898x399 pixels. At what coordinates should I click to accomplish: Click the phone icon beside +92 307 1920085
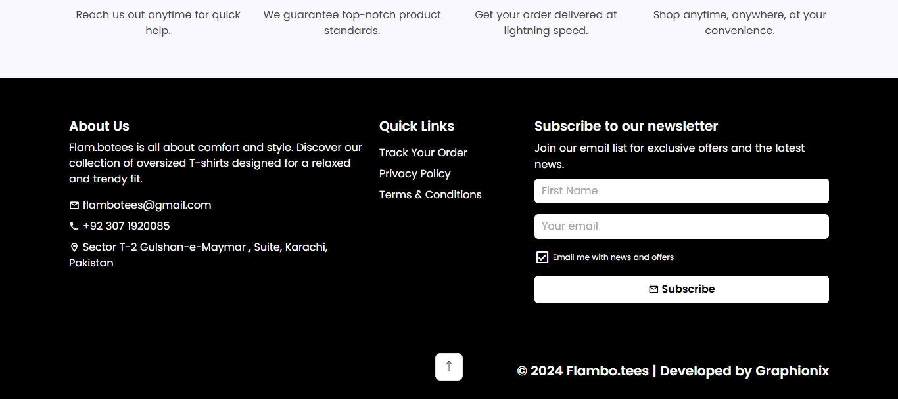(74, 226)
